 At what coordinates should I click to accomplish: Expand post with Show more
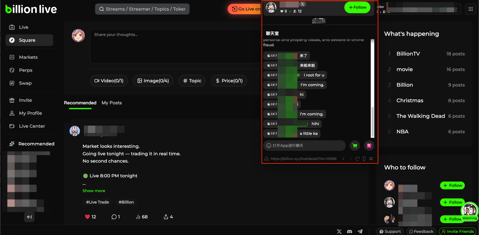tap(94, 191)
